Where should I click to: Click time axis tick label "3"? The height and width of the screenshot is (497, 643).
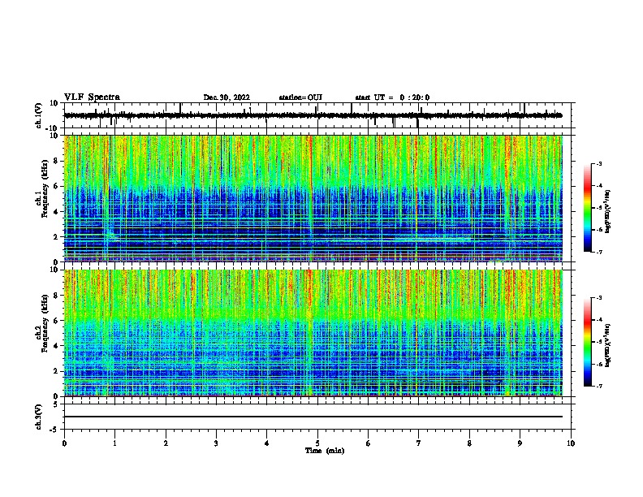point(216,443)
